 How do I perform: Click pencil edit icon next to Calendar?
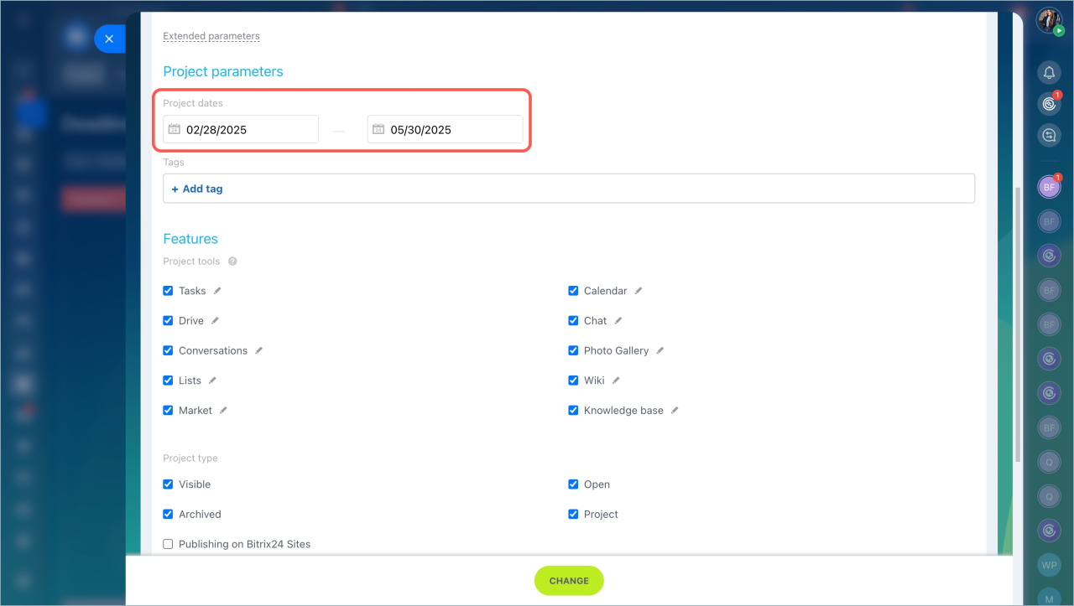pos(639,291)
